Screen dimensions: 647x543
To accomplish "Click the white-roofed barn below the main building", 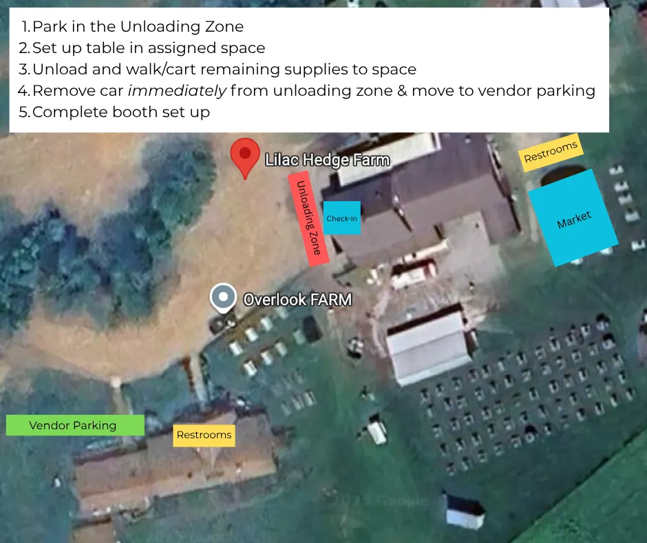I will [429, 347].
